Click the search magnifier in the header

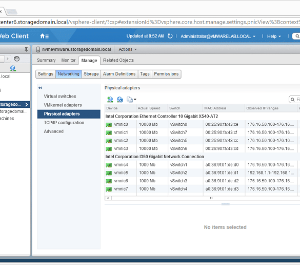coord(297,36)
